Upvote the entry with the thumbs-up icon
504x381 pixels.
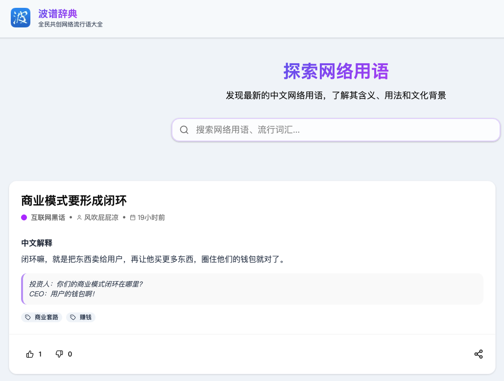[x=30, y=354]
